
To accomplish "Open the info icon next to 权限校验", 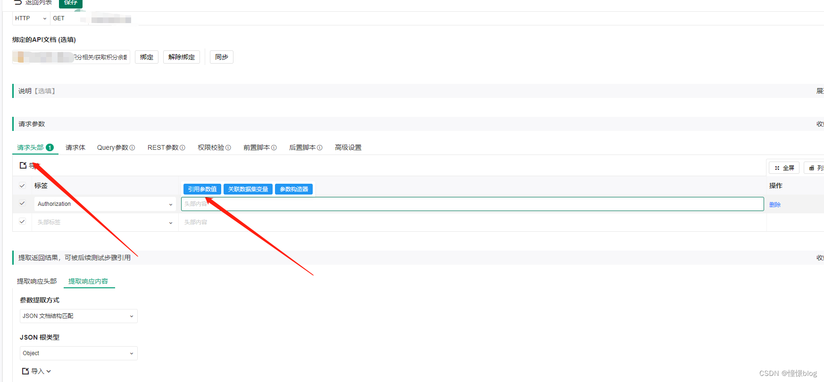I will click(228, 147).
